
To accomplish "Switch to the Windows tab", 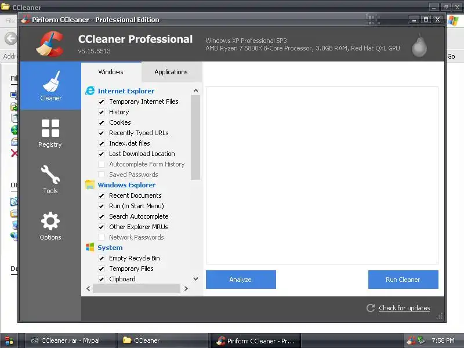I will click(x=111, y=72).
